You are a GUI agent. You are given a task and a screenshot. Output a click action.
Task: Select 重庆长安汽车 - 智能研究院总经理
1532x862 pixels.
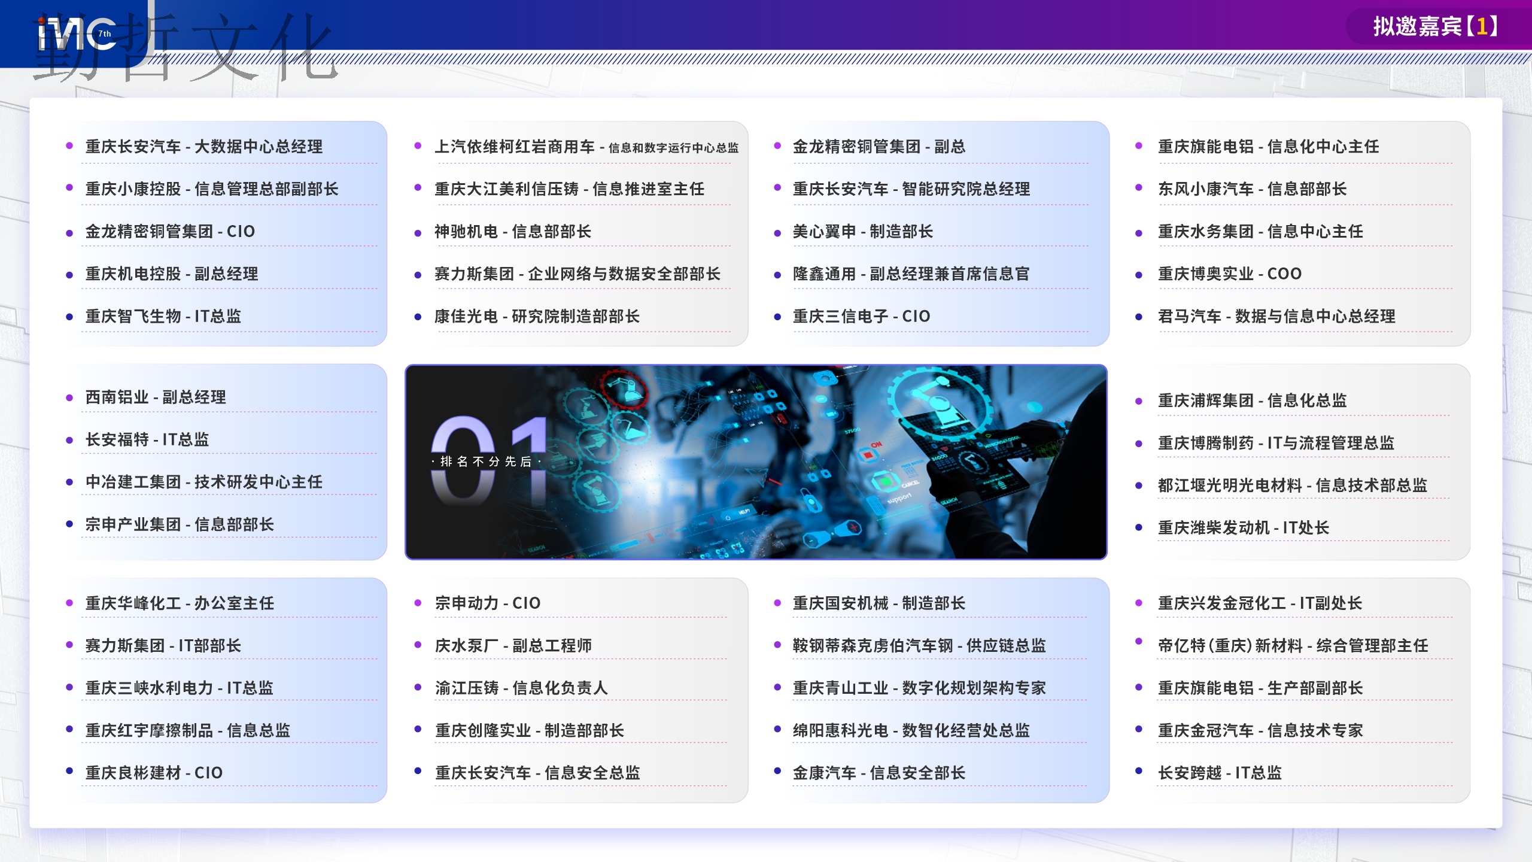[911, 189]
